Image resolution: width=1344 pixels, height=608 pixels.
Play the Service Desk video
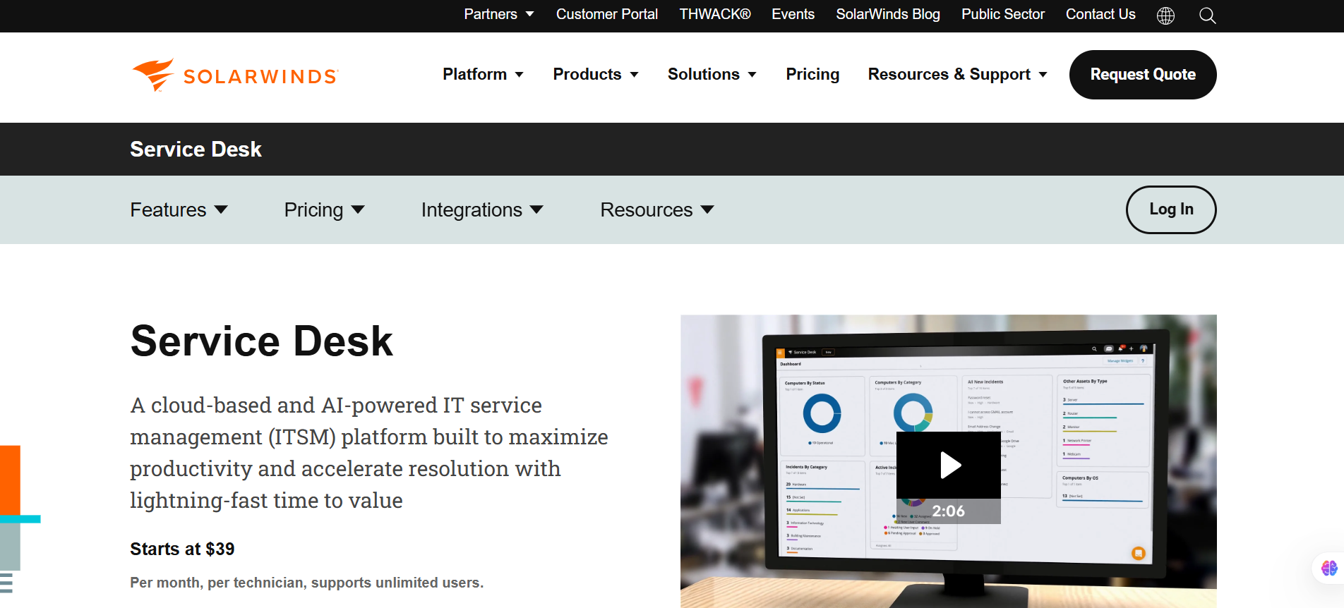(949, 466)
